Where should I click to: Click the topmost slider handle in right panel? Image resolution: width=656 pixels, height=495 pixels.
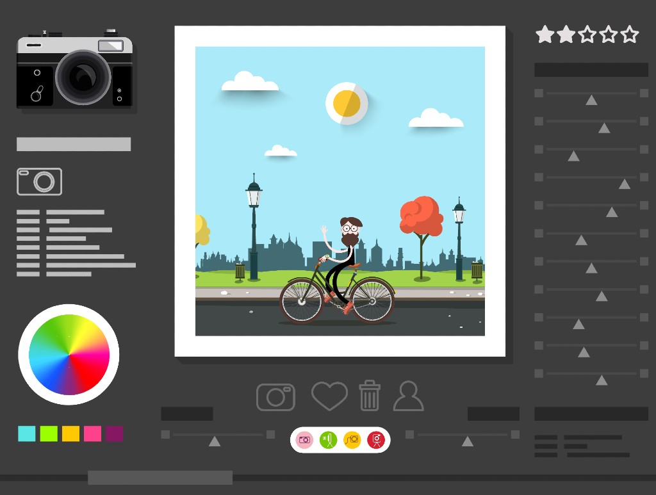coord(591,100)
